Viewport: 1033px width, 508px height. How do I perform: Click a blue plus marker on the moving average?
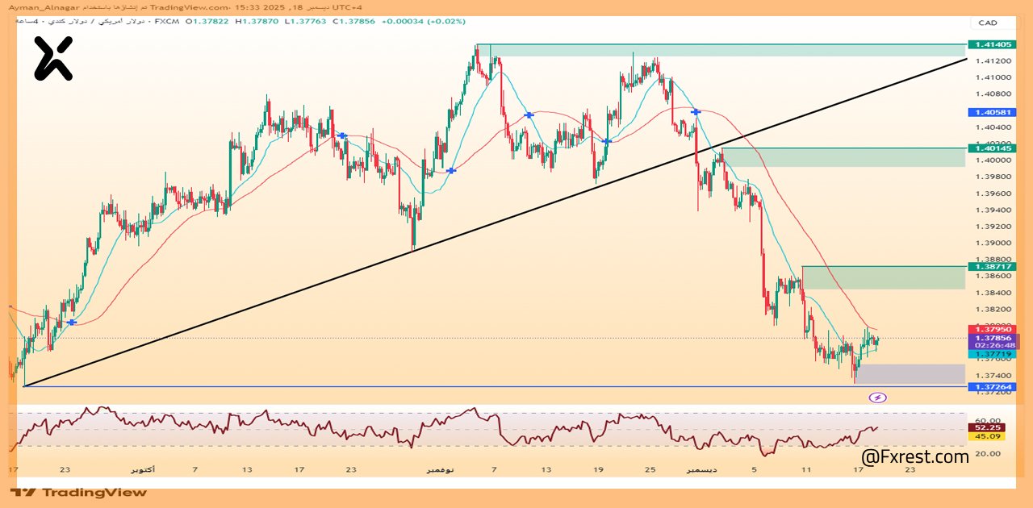[528, 115]
